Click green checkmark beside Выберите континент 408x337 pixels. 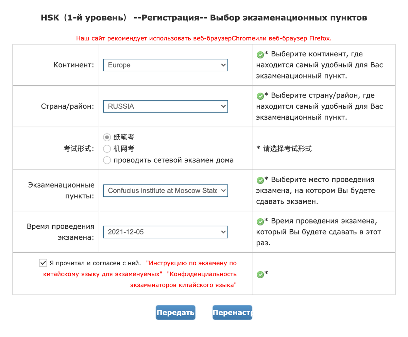260,55
